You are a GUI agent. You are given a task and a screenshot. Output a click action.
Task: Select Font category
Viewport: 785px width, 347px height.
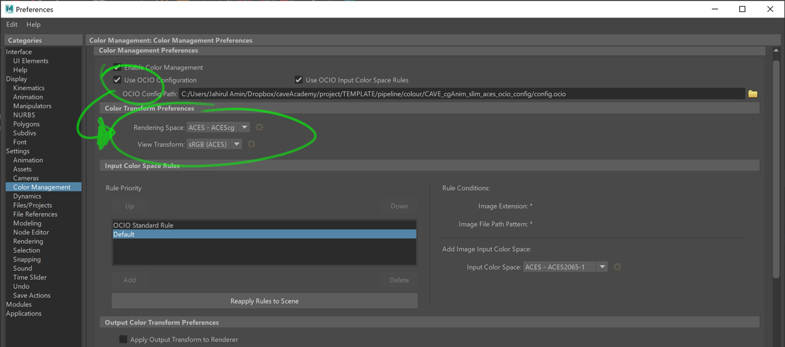[20, 142]
